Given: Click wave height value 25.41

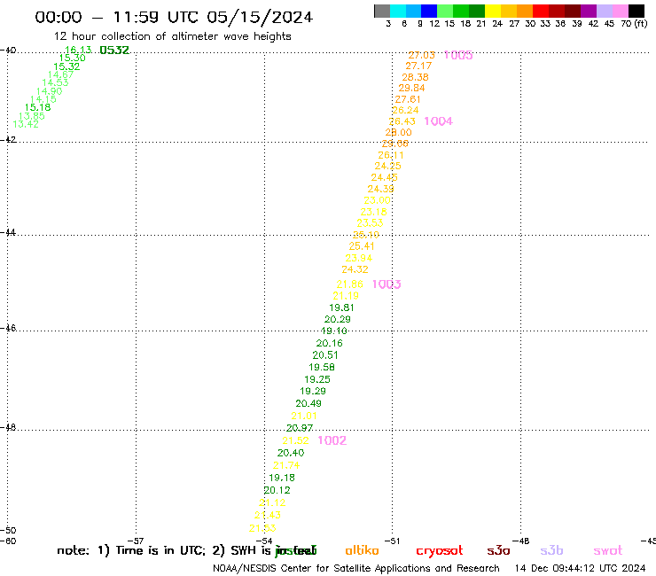Looking at the screenshot, I should pyautogui.click(x=362, y=246).
